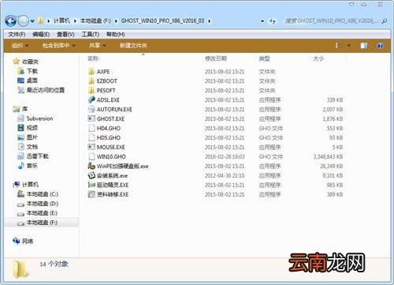This screenshot has height=285, width=394.
Task: Open 最近访问的位置 in the sidebar
Action: [41, 90]
